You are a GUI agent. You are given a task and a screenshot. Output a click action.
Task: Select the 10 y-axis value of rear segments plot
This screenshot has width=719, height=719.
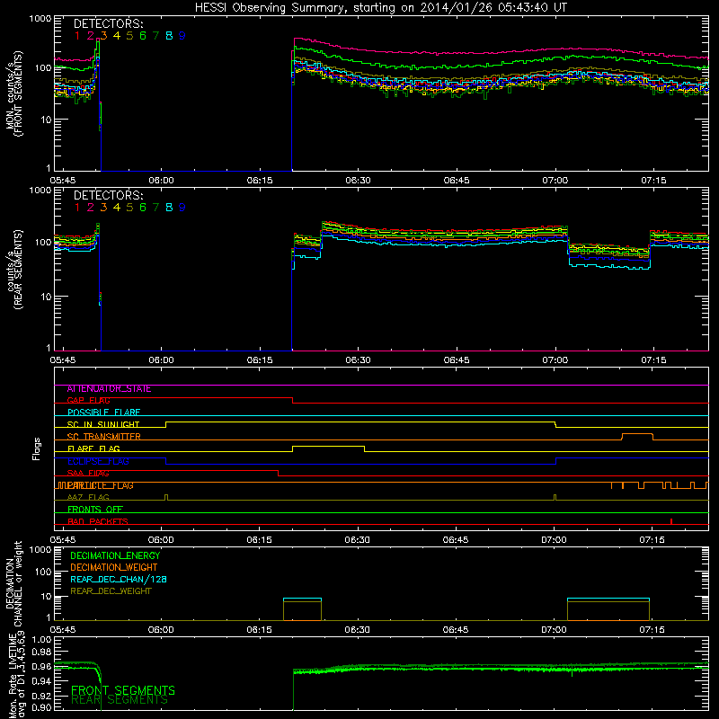[46, 297]
